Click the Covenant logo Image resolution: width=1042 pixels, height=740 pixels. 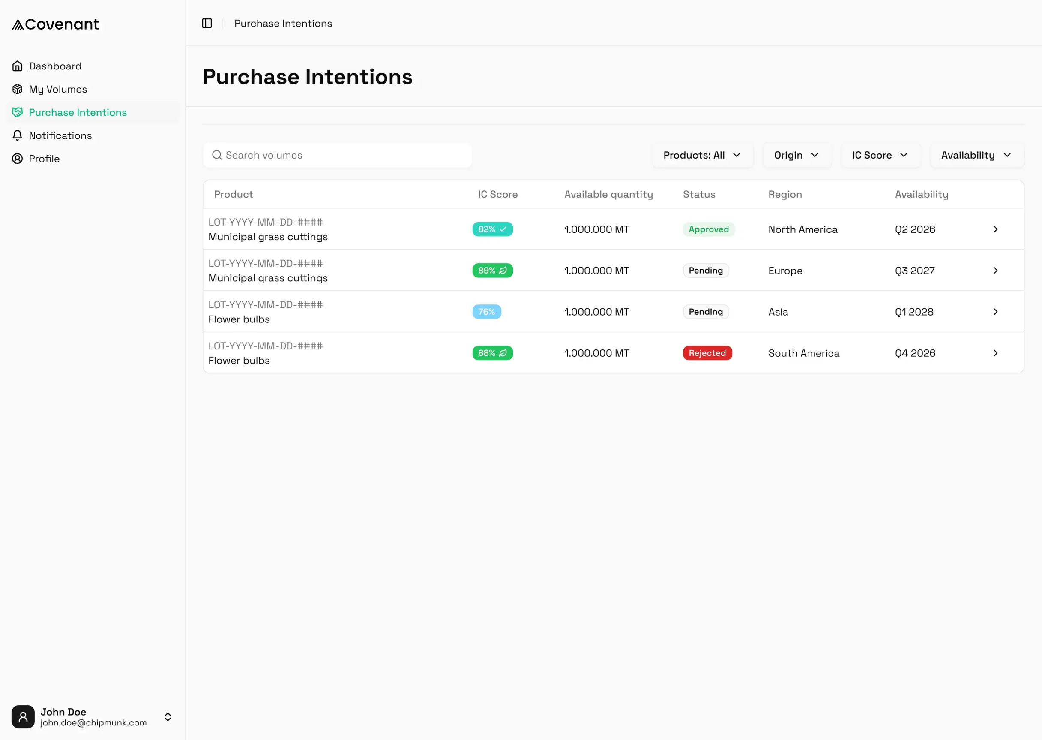(x=55, y=24)
